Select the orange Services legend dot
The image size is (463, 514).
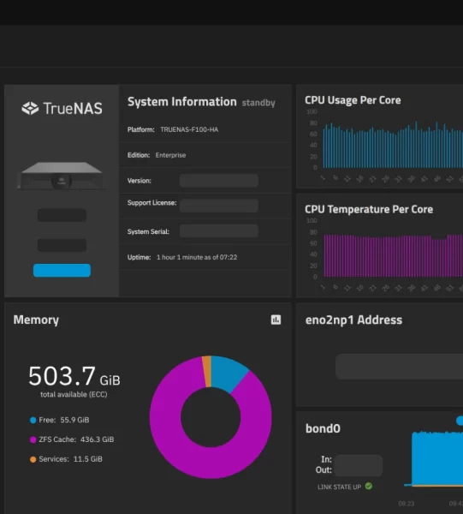(33, 459)
